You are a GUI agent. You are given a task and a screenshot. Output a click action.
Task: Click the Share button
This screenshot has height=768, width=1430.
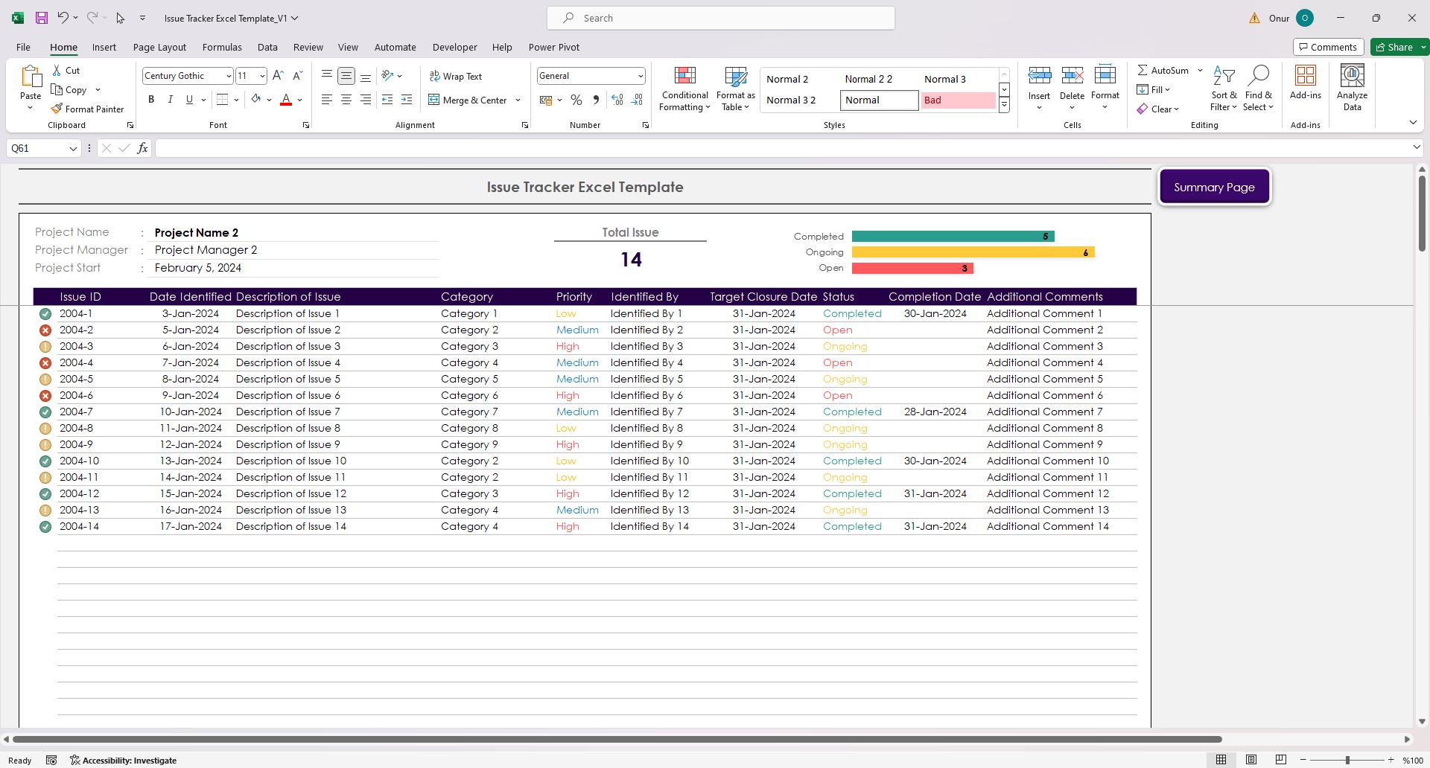point(1394,47)
